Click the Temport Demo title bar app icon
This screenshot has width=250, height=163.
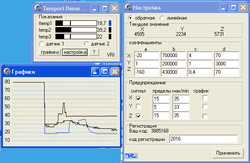[x=38, y=8]
